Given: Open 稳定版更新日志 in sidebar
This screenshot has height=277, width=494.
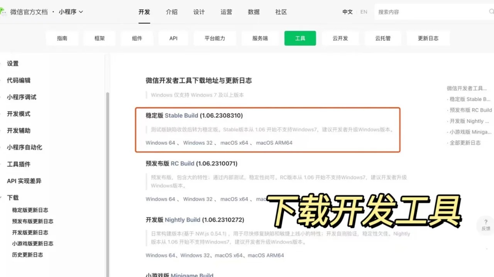Looking at the screenshot, I should [30, 210].
